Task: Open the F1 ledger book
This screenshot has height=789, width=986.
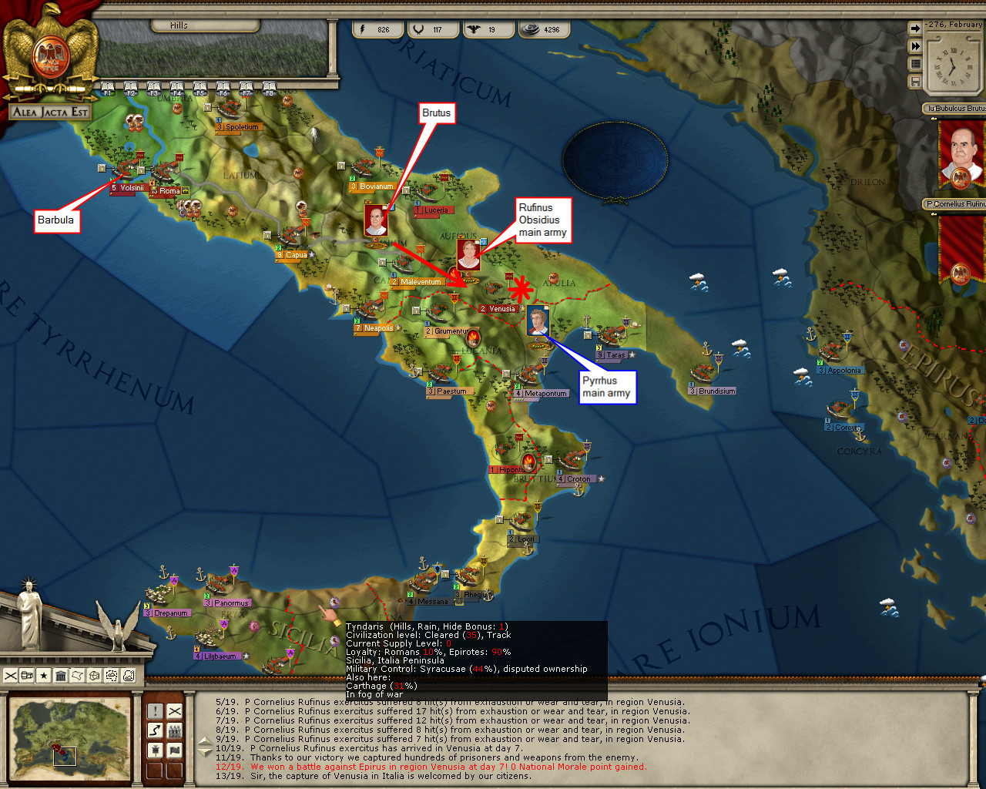Action: tap(108, 89)
